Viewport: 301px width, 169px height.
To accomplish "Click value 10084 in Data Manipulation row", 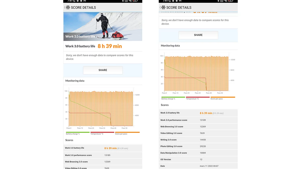I will point(203,153).
